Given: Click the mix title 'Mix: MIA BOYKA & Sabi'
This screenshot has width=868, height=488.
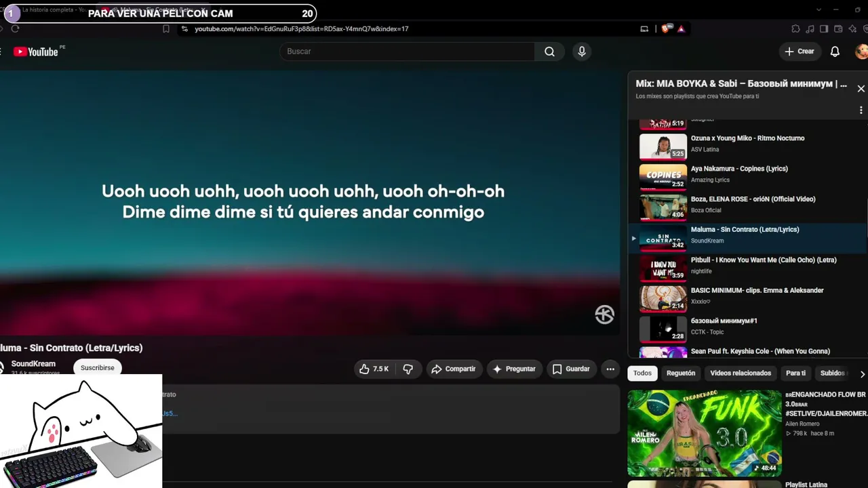Looking at the screenshot, I should tap(741, 84).
